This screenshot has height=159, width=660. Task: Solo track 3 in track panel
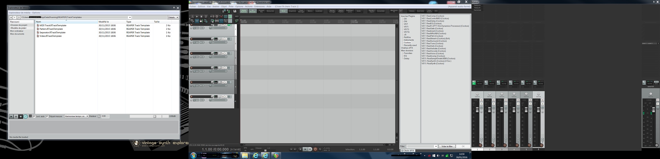226,53
